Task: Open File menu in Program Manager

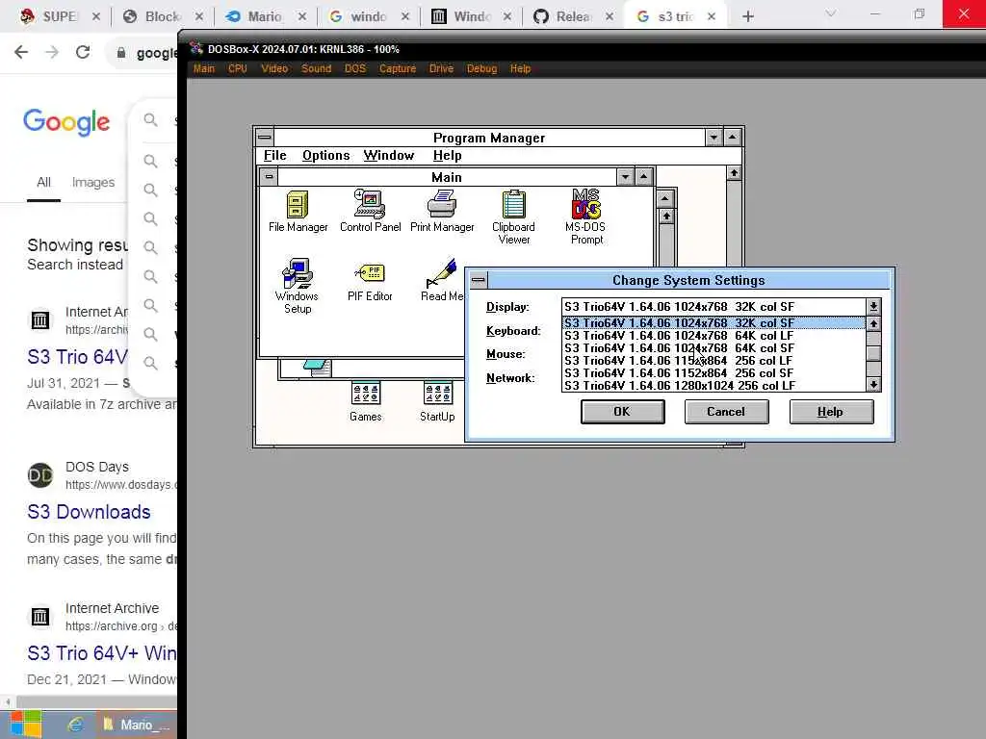Action: [274, 155]
